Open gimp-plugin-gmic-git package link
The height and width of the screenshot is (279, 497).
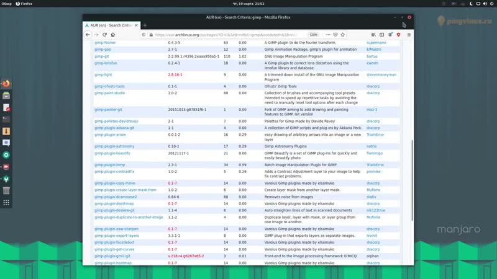click(112, 256)
